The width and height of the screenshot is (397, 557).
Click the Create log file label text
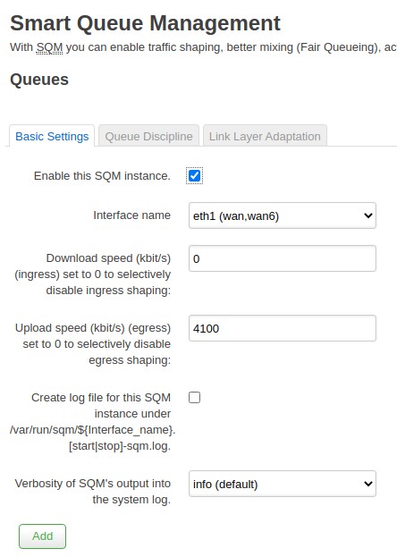tap(92, 422)
